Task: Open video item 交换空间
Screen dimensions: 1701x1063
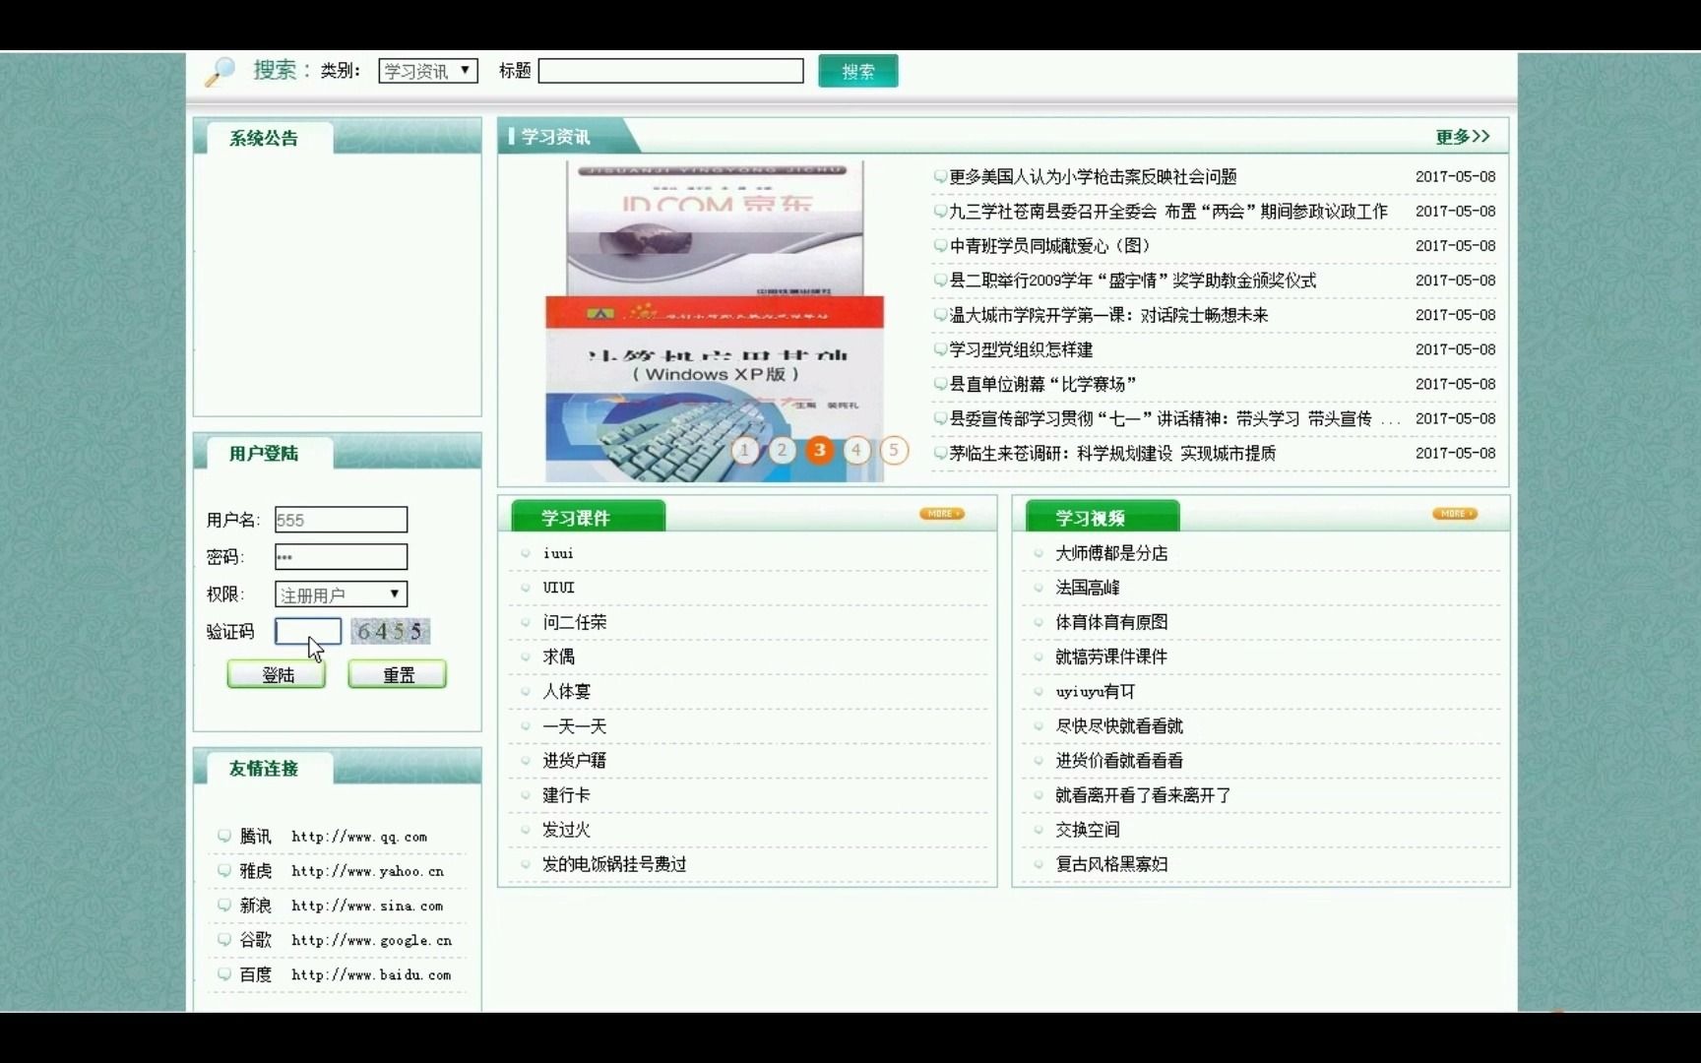Action: 1088,830
